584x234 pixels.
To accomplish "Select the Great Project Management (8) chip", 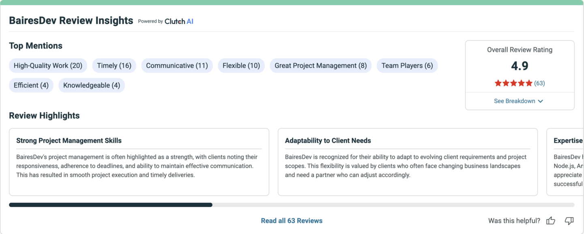I will [320, 66].
